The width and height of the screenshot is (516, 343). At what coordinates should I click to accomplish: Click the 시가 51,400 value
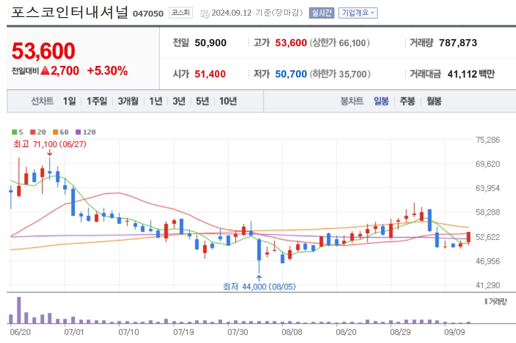tap(210, 74)
